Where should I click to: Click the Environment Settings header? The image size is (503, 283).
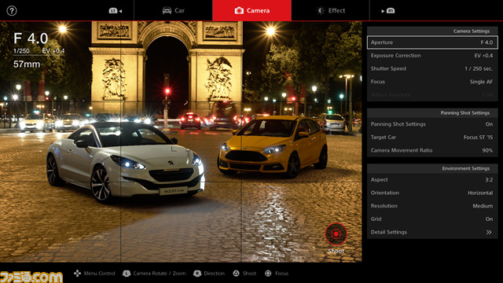432,168
